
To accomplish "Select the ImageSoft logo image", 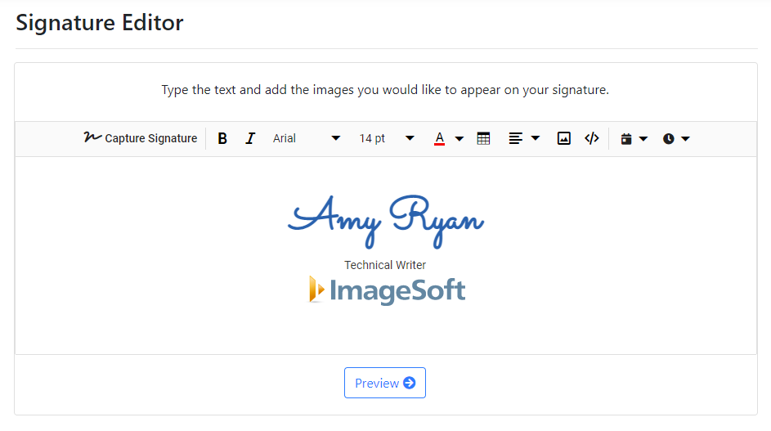I will (387, 290).
